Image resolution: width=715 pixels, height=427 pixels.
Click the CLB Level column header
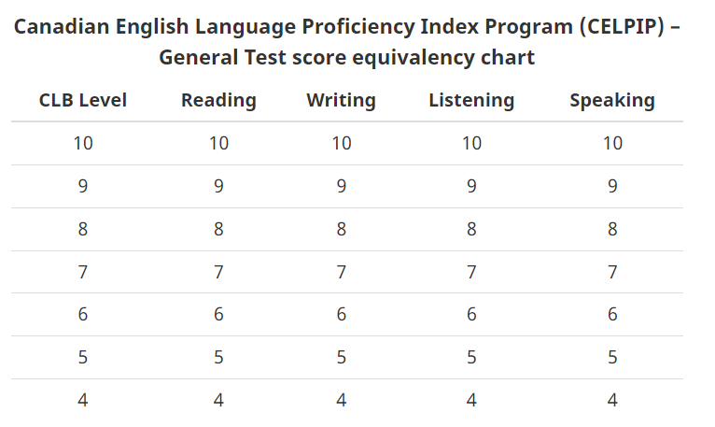[83, 100]
